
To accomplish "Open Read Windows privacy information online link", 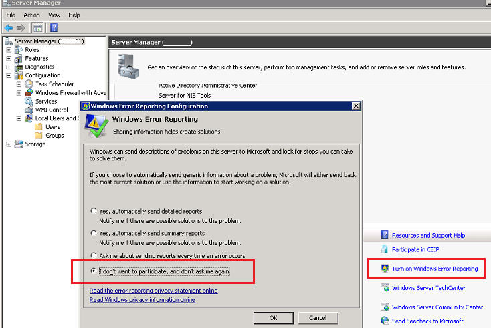I will [142, 300].
